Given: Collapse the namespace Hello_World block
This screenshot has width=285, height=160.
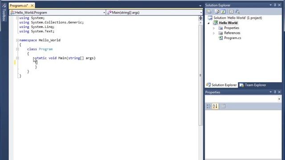Looking at the screenshot, I should pos(17,40).
